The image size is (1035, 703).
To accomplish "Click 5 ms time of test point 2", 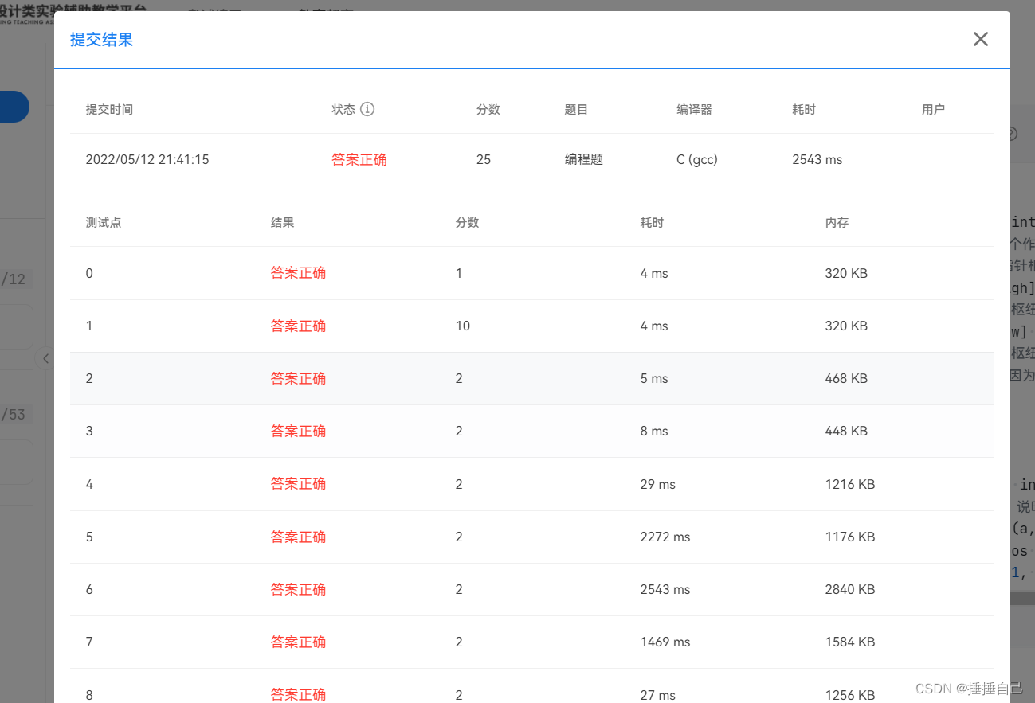I will pyautogui.click(x=654, y=378).
